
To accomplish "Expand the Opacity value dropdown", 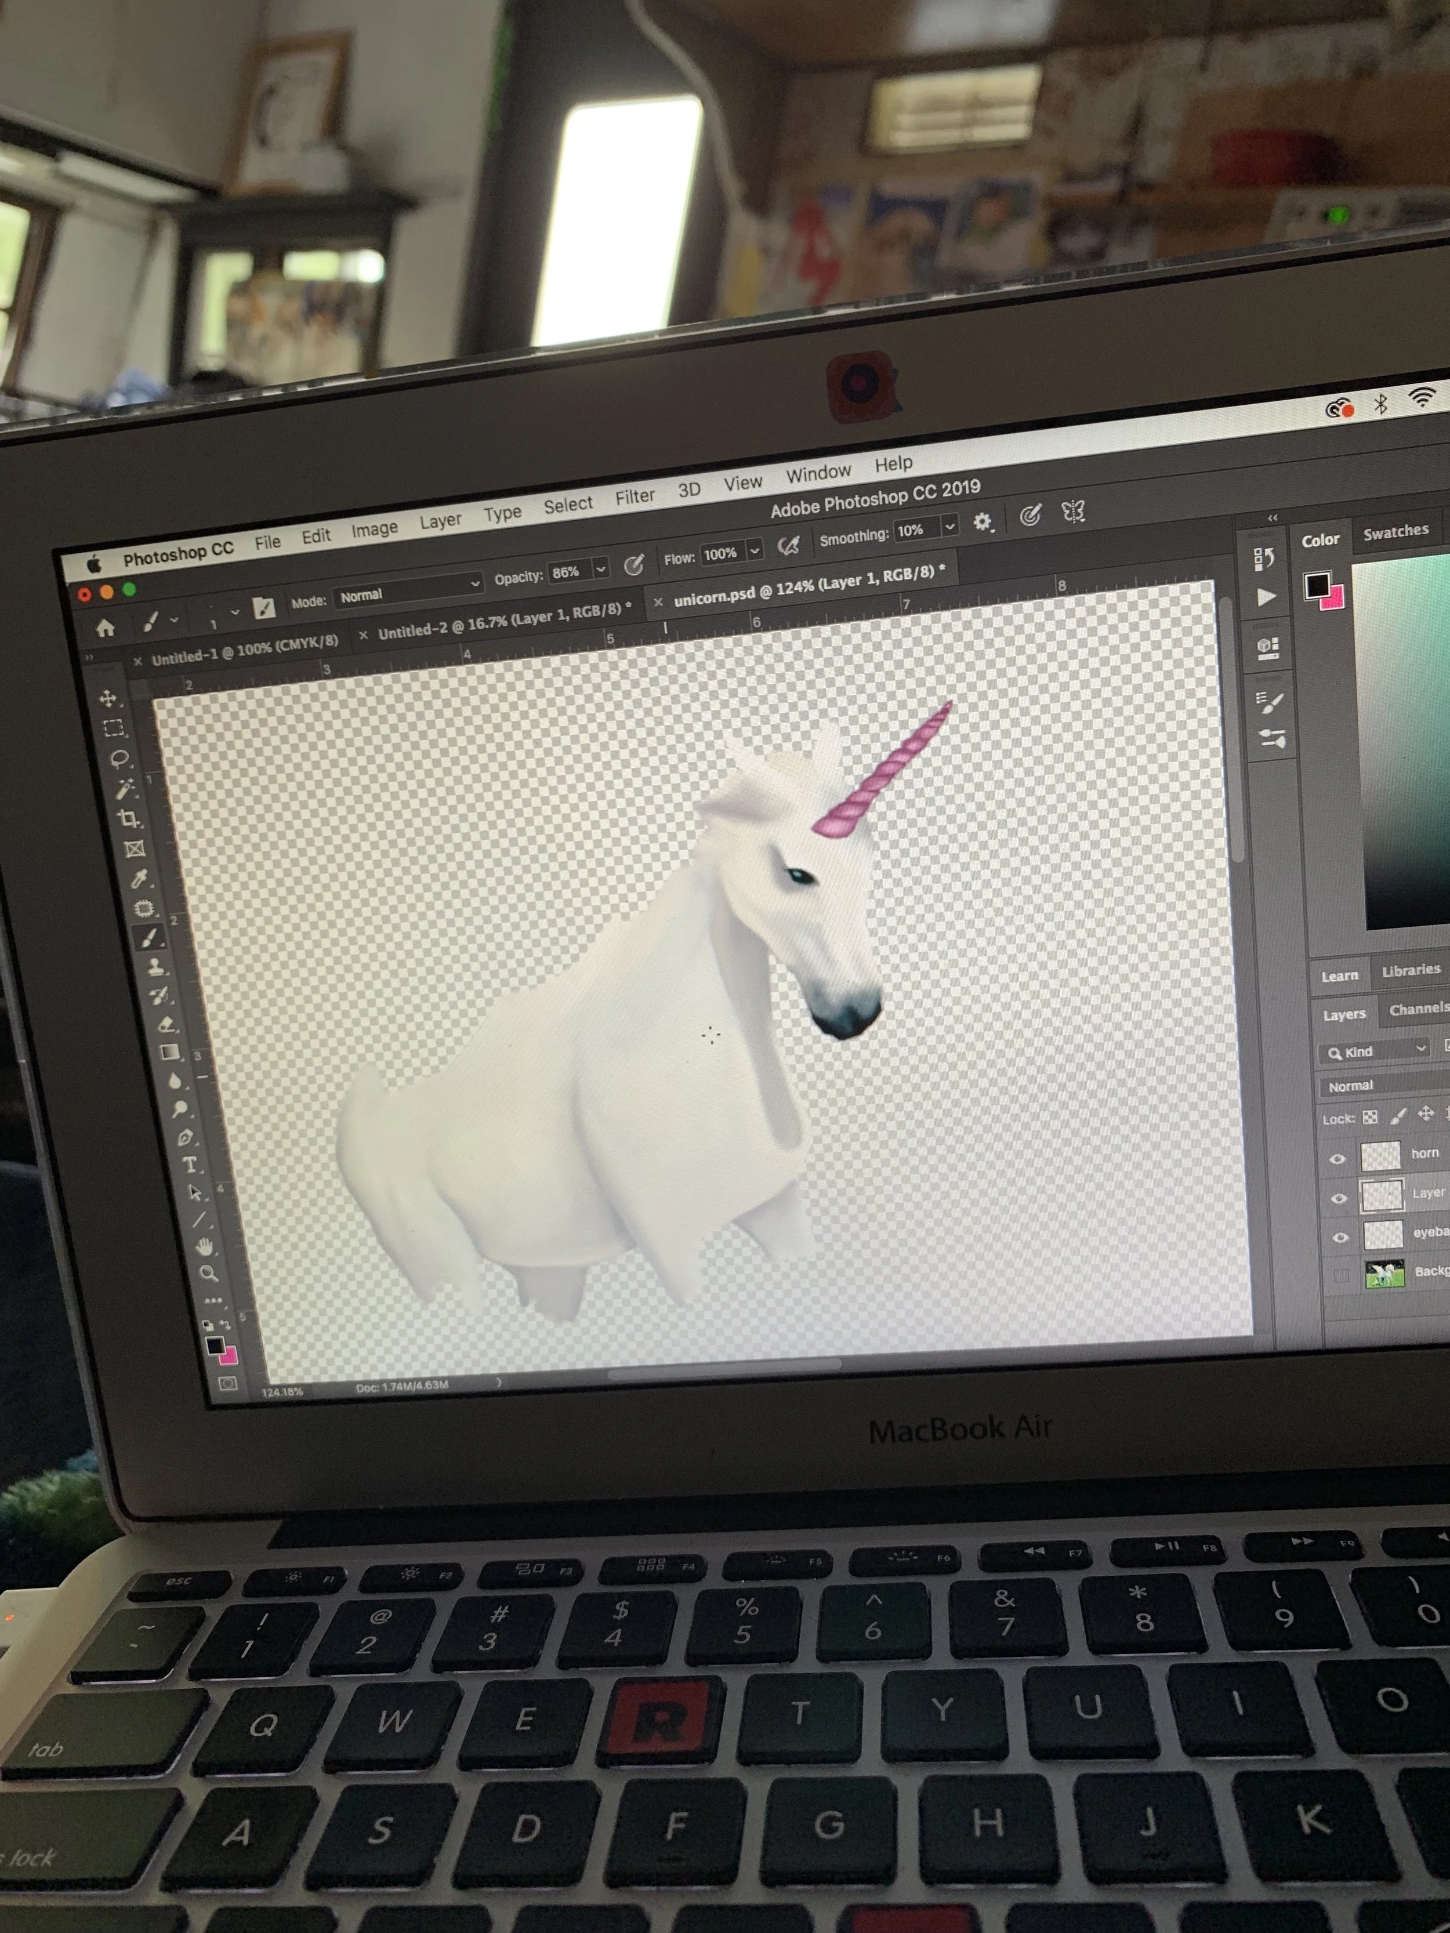I will tap(600, 569).
